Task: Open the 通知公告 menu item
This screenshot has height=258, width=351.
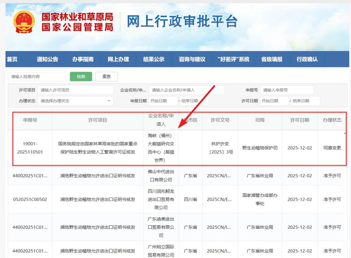Action: click(x=47, y=59)
